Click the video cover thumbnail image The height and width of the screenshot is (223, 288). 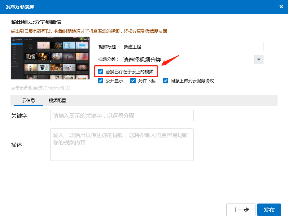click(x=50, y=58)
